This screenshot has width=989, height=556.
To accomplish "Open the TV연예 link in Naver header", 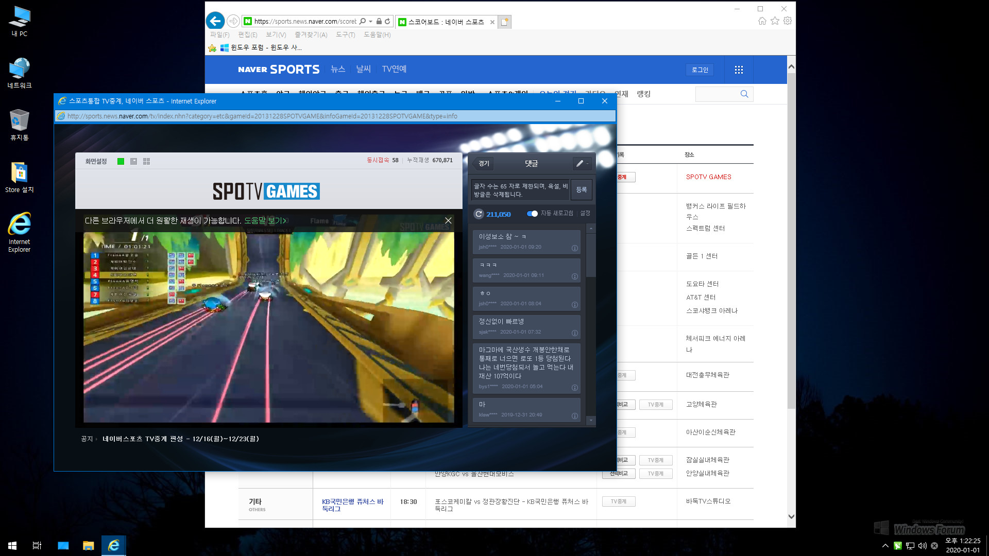I will coord(394,69).
